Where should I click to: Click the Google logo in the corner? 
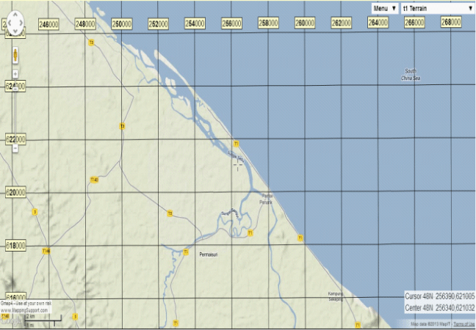(11, 321)
